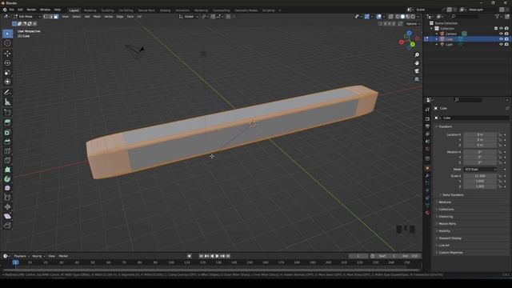The image size is (512, 288).
Task: Hide the Camera in viewport
Action: point(501,34)
